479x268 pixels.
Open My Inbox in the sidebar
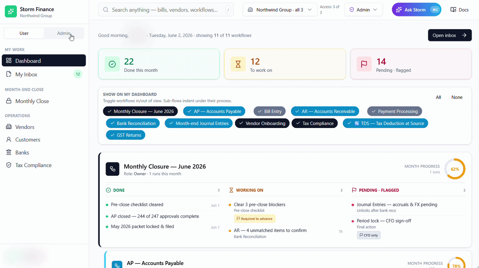pyautogui.click(x=44, y=74)
